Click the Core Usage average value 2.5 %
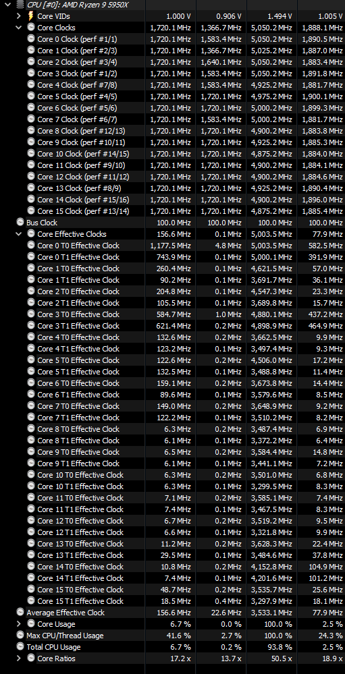The width and height of the screenshot is (345, 674). pyautogui.click(x=331, y=624)
